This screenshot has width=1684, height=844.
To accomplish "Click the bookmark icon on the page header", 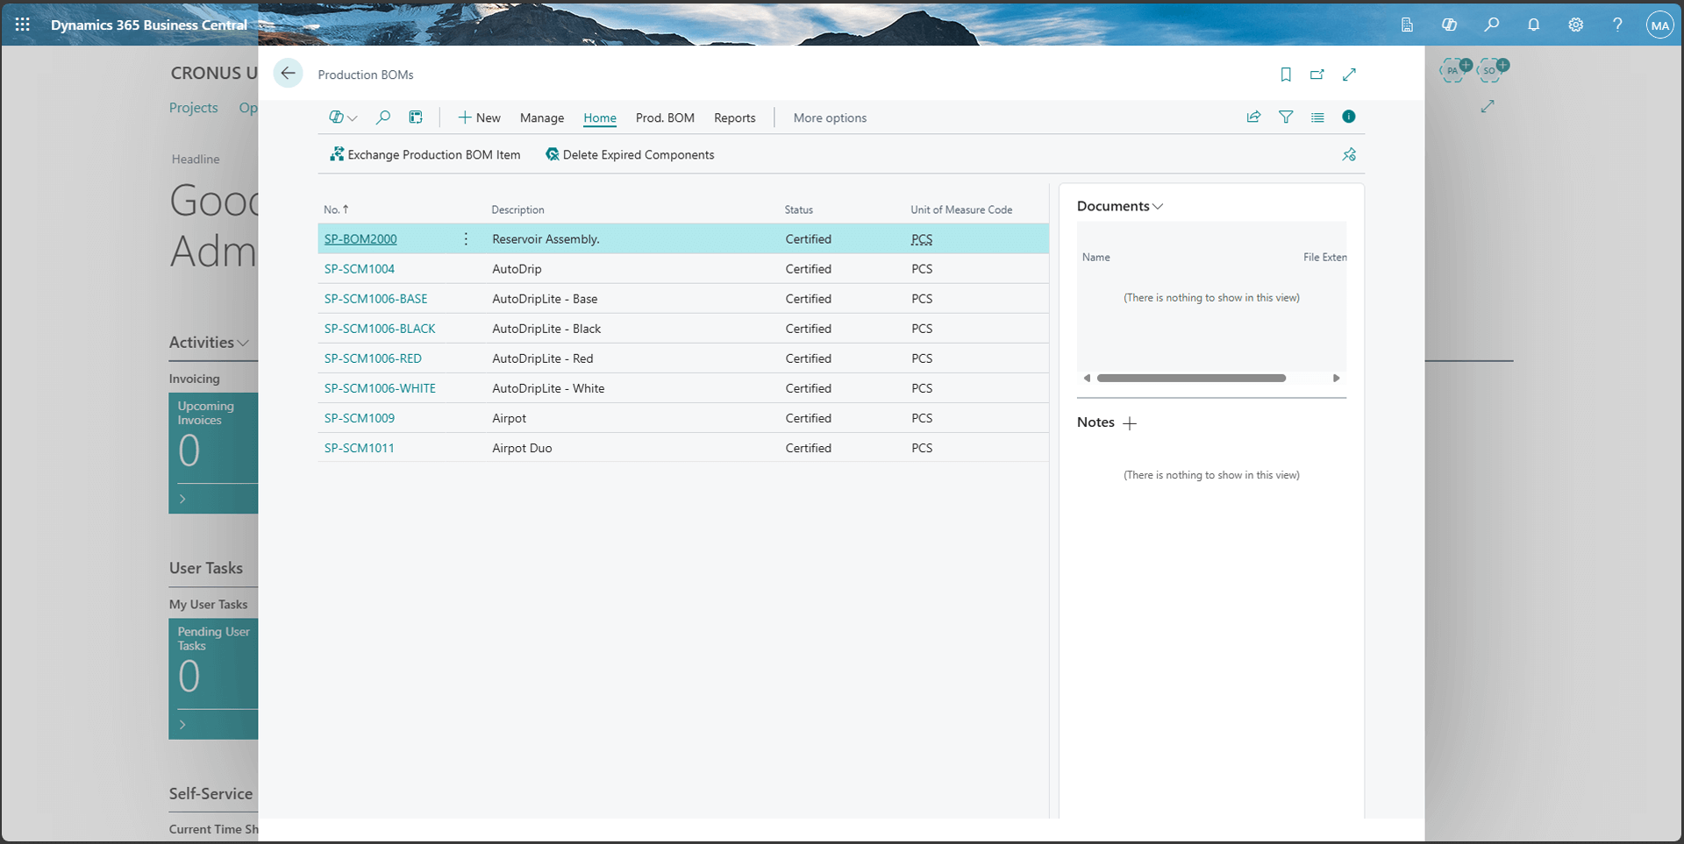I will 1286,74.
